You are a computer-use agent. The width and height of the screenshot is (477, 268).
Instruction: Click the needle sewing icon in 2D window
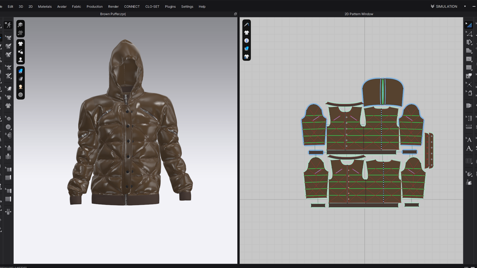click(246, 24)
